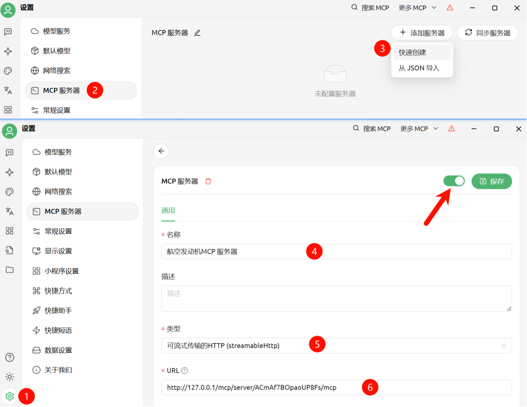Click the sun theme toggle icon
The image size is (527, 407).
(x=10, y=377)
